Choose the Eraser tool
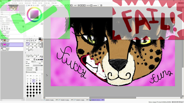The width and height of the screenshot is (184, 103). 32,47
